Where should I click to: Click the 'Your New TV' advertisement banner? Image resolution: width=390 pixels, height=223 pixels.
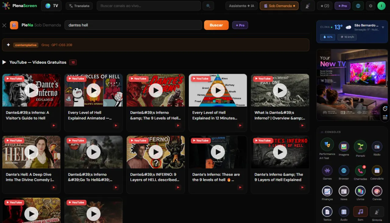(352, 85)
